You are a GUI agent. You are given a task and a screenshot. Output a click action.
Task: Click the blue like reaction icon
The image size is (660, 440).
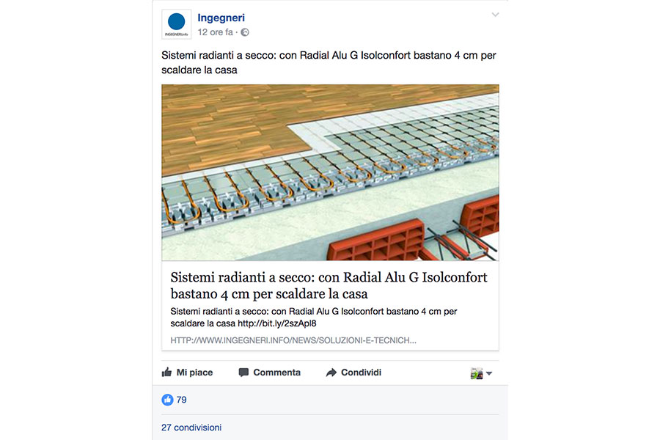pos(167,400)
